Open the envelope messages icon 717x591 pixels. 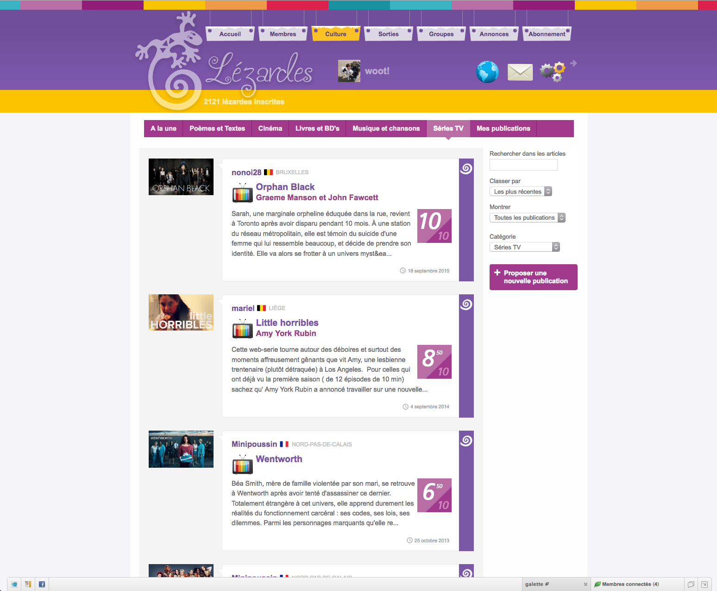[x=520, y=72]
